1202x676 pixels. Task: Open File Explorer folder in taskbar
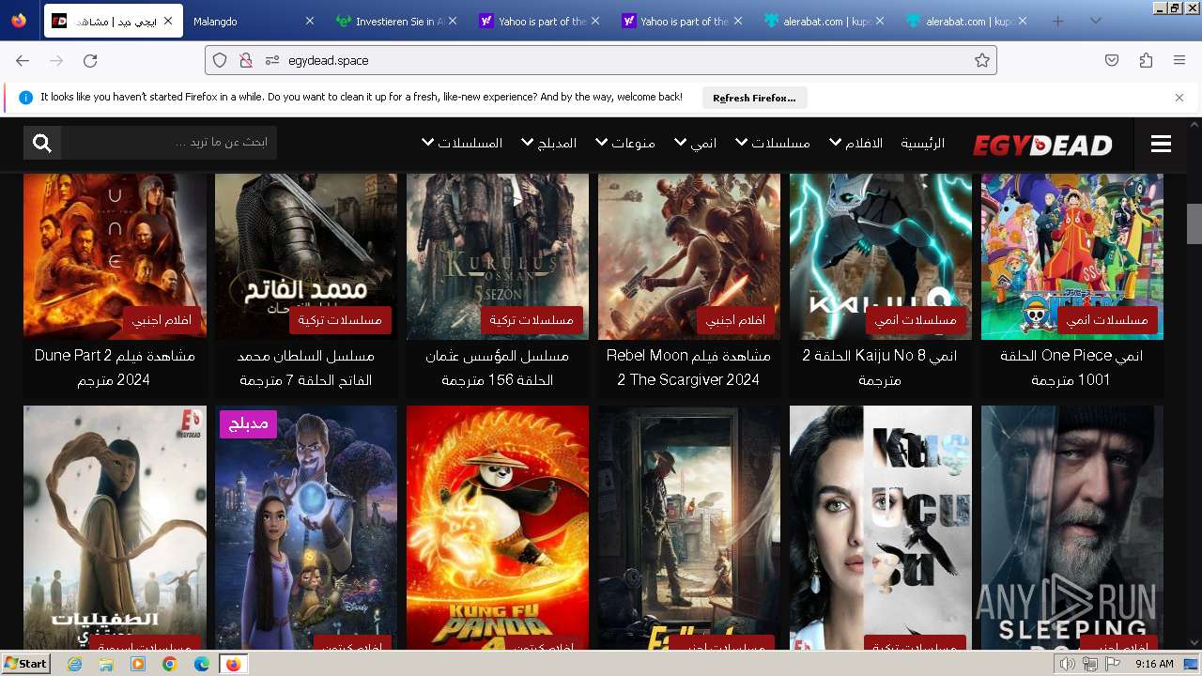pos(106,664)
